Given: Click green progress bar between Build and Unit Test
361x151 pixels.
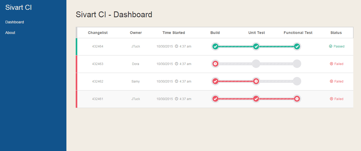Looking at the screenshot, I should click(236, 46).
